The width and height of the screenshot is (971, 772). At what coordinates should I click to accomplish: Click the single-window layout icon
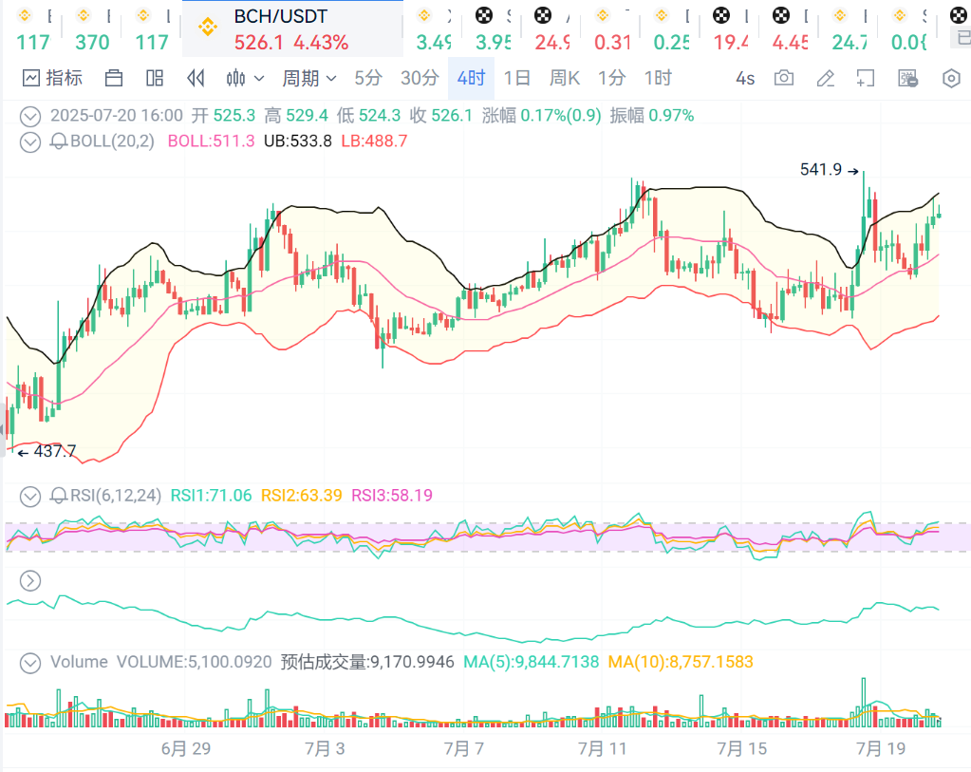114,78
